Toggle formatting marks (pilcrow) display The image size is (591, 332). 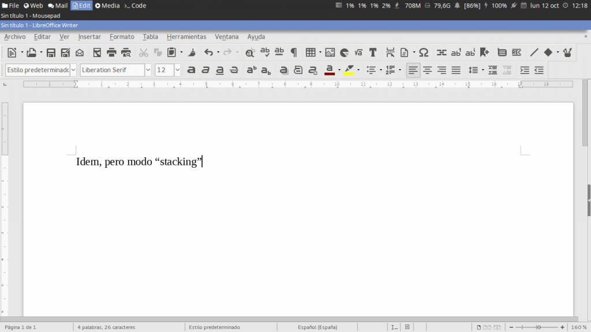tap(293, 52)
